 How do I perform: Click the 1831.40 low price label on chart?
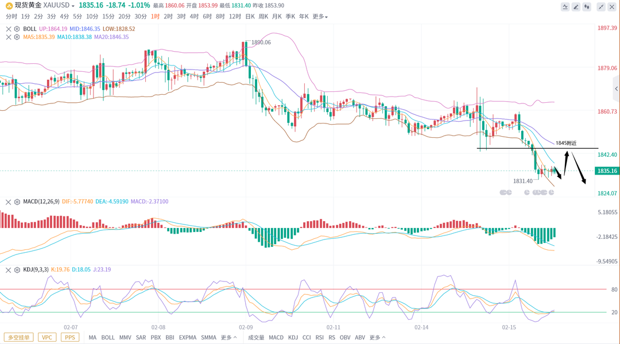point(523,181)
